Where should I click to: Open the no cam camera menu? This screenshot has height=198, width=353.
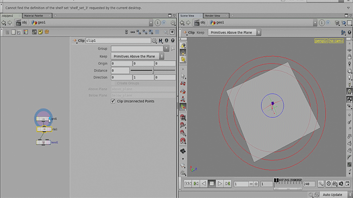pyautogui.click(x=336, y=41)
